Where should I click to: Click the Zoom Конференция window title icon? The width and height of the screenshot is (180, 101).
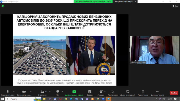pos(1,1)
